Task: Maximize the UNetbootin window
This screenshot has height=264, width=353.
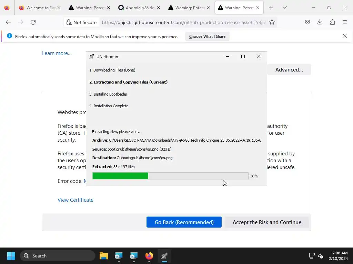Action: pyautogui.click(x=243, y=56)
